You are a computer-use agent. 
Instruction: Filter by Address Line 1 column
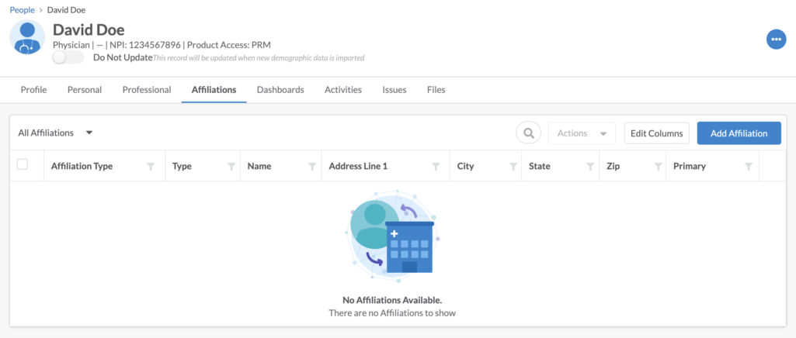436,167
